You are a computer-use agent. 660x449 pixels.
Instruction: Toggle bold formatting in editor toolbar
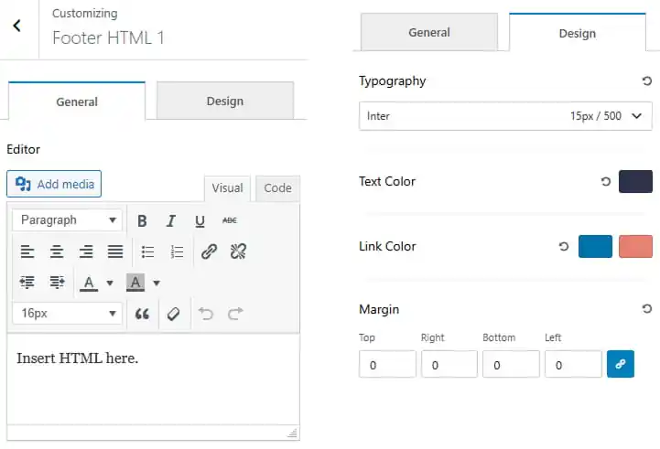point(142,220)
